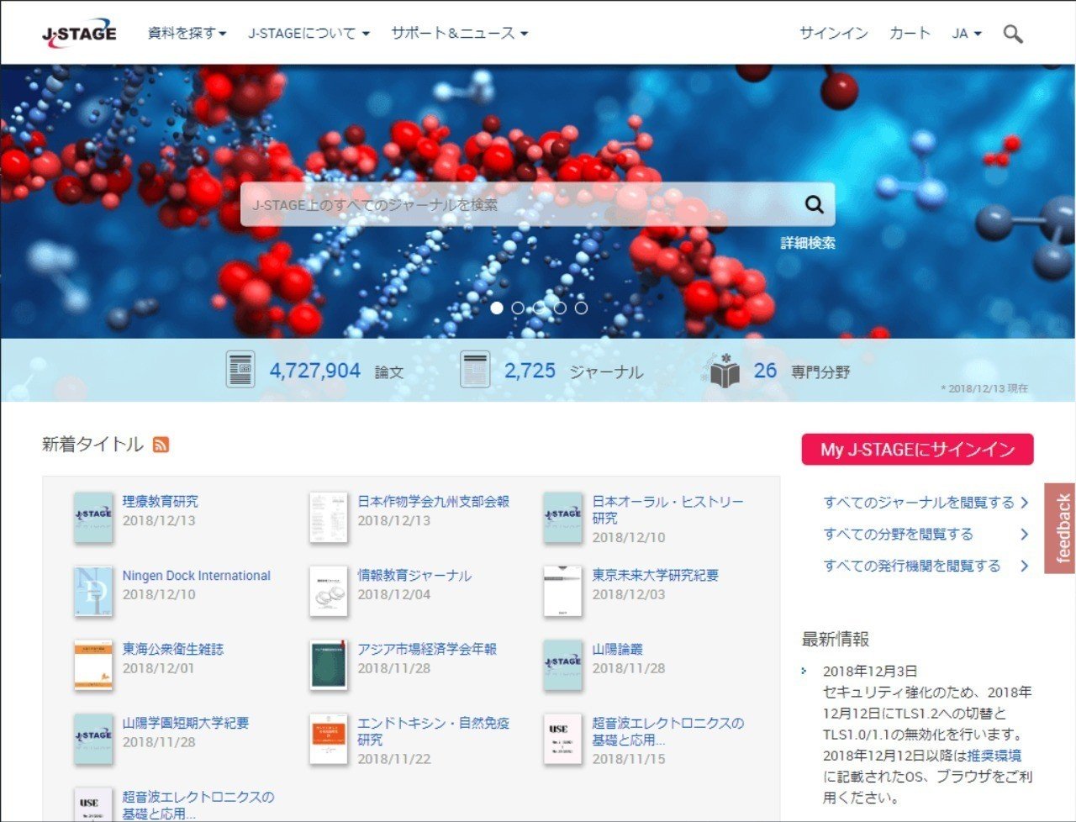Click the 26 subject area count
The height and width of the screenshot is (822, 1076).
click(x=765, y=371)
